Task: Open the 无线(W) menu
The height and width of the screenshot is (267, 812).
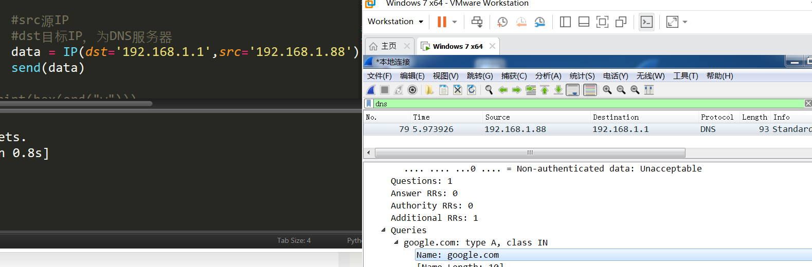Action: [651, 76]
